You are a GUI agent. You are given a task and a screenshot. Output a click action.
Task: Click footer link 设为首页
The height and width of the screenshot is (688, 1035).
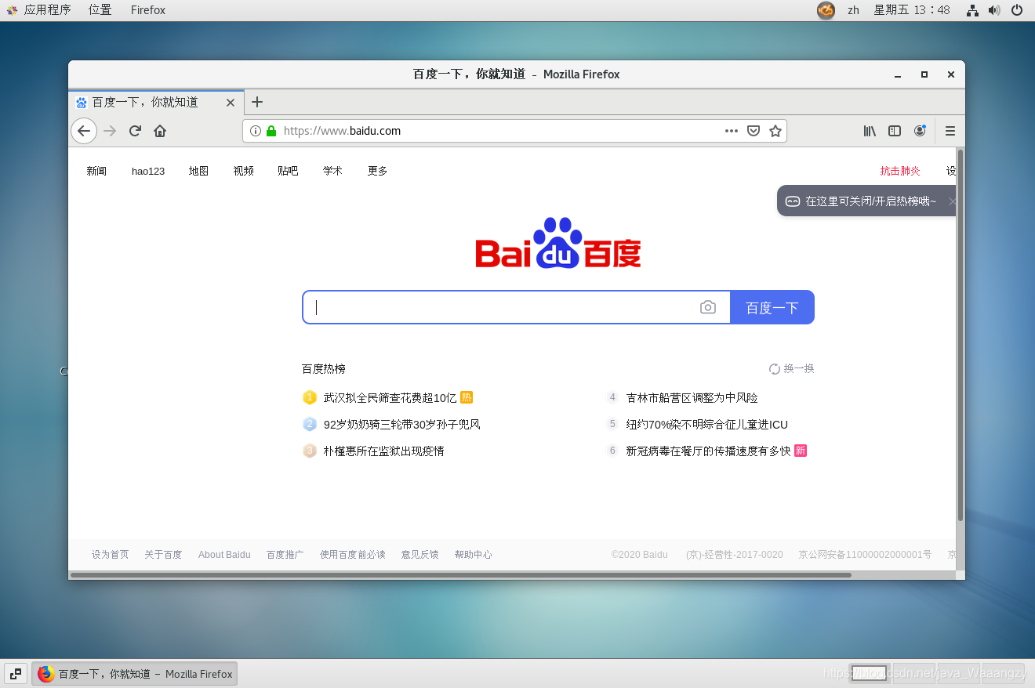coord(110,554)
